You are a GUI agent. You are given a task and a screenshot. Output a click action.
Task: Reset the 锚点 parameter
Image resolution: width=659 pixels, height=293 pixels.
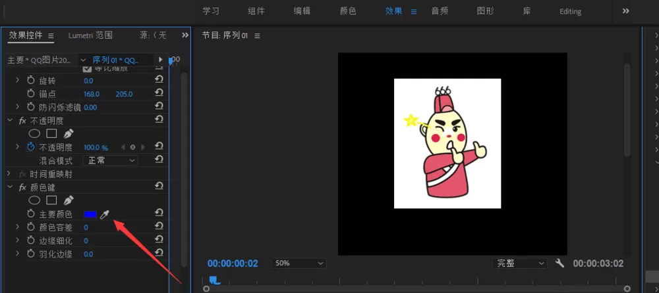[x=159, y=93]
